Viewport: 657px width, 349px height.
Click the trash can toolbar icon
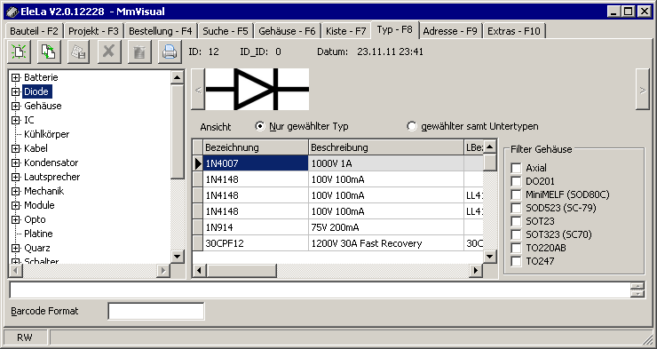pos(139,52)
